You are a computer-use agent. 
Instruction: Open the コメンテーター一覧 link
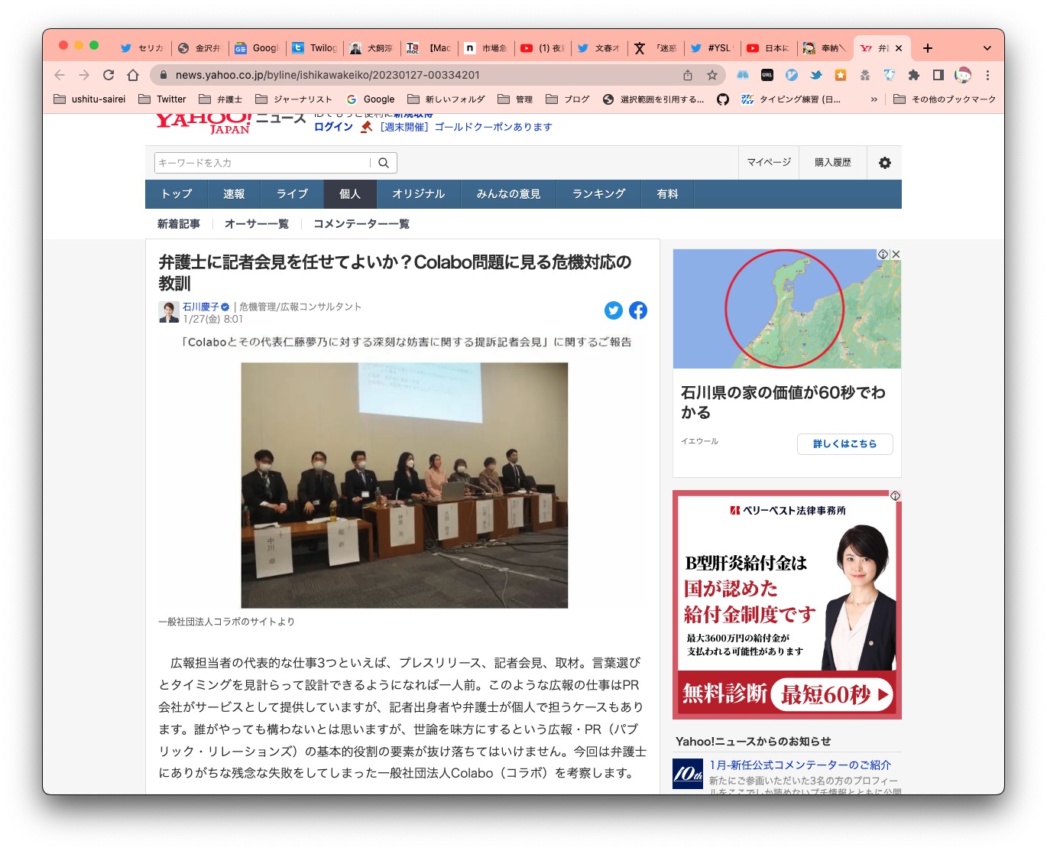(361, 224)
